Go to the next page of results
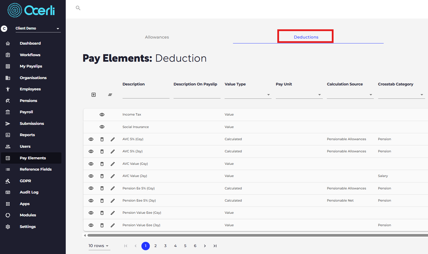This screenshot has width=428, height=254. 205,246
